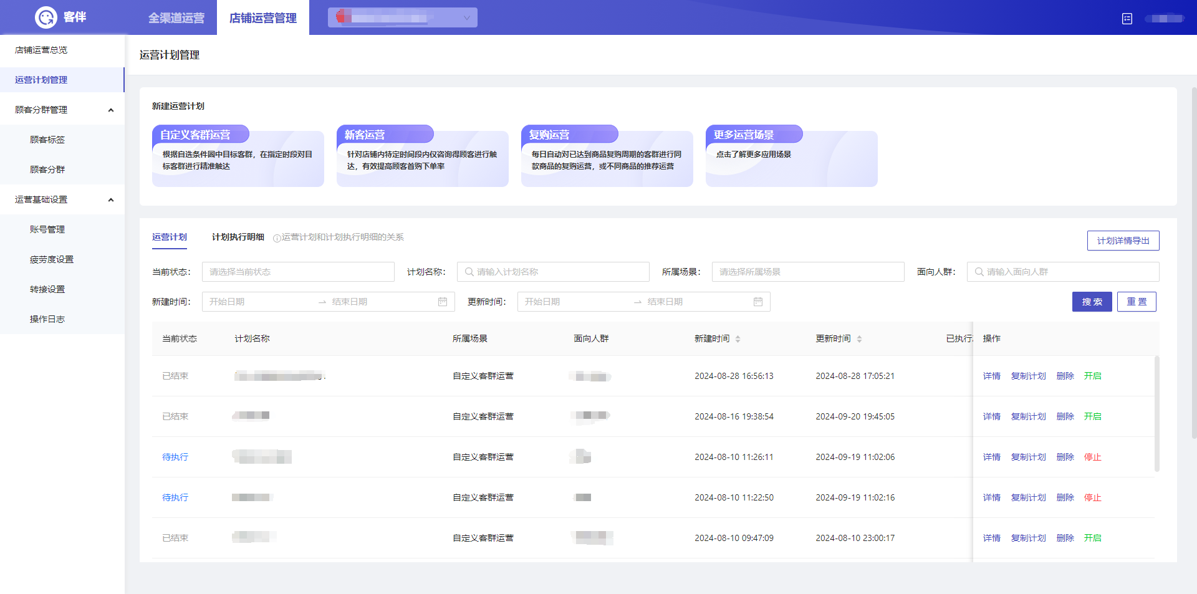The height and width of the screenshot is (594, 1197).
Task: Click calendar icon in 新建时间 date range
Action: [x=443, y=302]
